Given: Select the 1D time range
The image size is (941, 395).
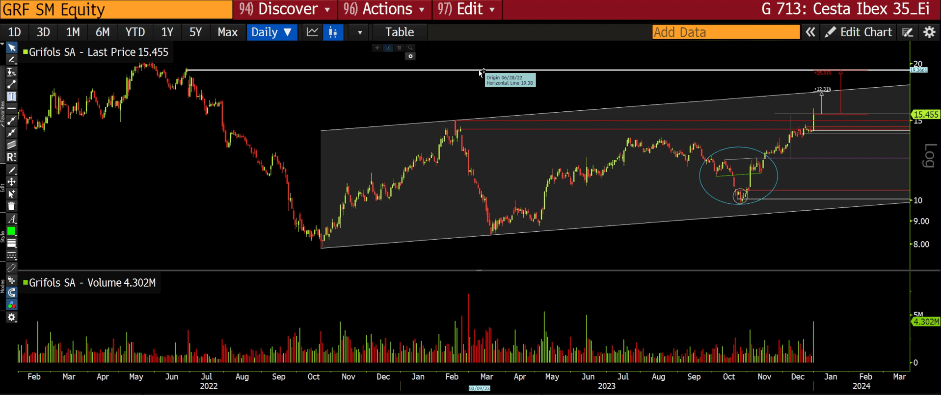Looking at the screenshot, I should pyautogui.click(x=14, y=32).
